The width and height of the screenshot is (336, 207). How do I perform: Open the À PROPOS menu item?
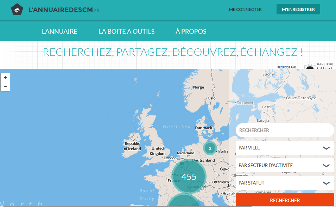[191, 32]
